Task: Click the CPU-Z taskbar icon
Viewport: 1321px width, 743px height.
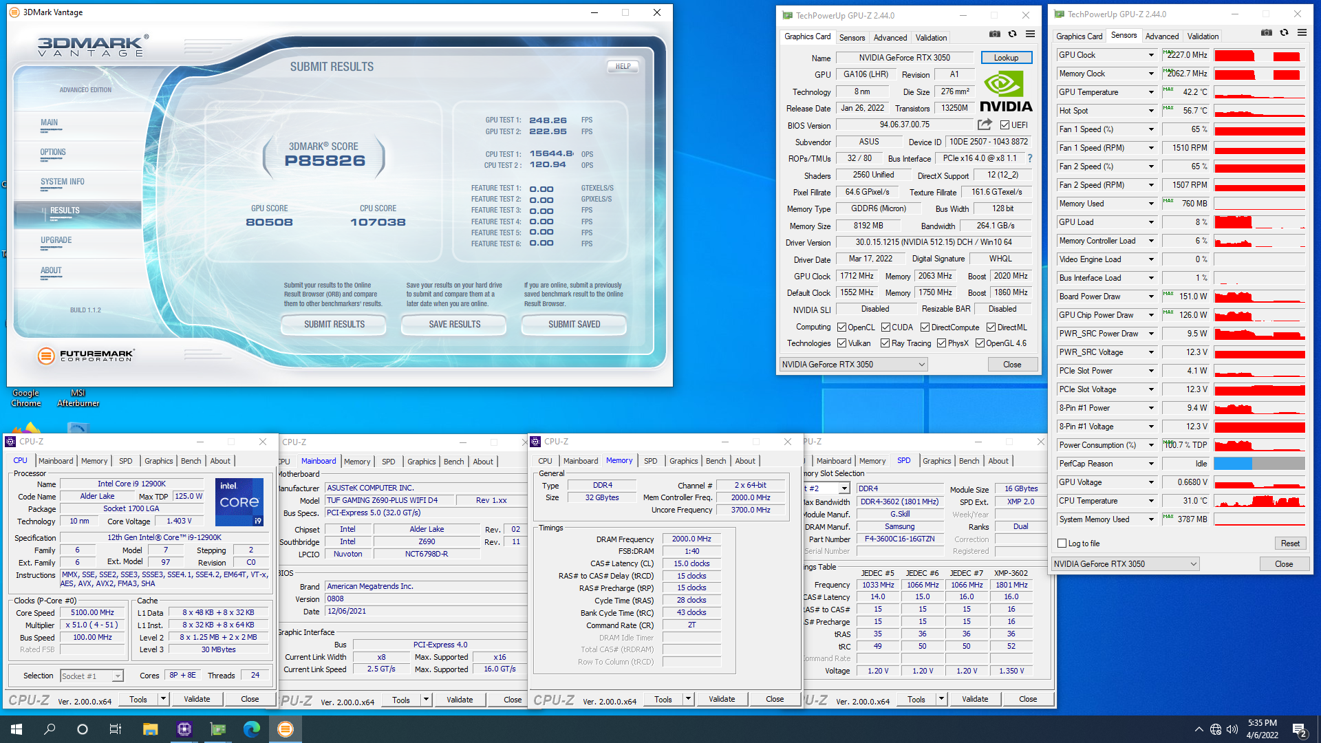Action: point(184,729)
